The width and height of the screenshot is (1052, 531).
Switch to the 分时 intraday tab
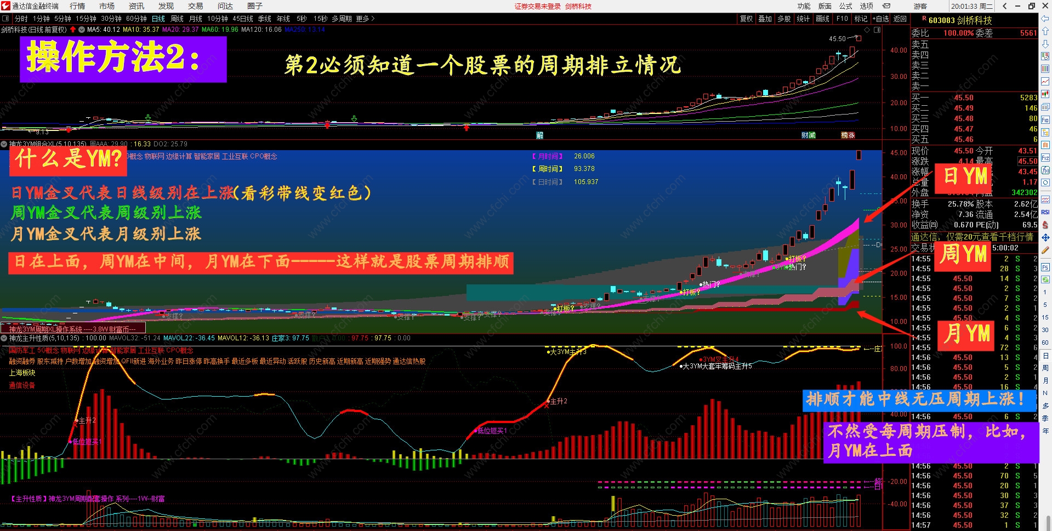[21, 19]
